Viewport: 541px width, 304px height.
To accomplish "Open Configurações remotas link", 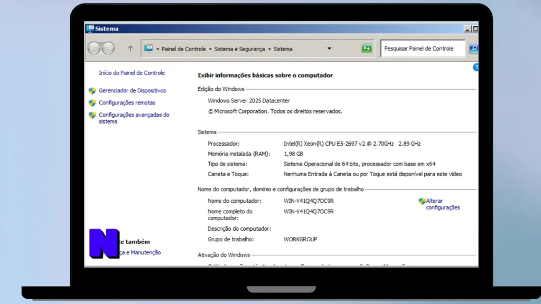I will pos(127,102).
